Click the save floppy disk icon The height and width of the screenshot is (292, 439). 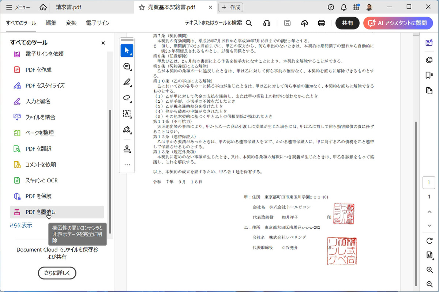click(287, 23)
